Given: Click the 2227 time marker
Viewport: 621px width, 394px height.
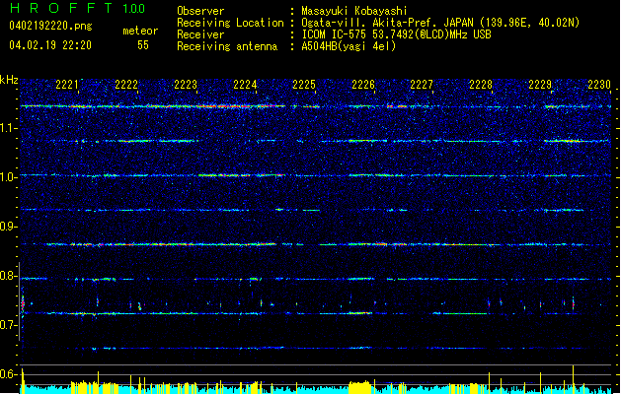Looking at the screenshot, I should 422,85.
